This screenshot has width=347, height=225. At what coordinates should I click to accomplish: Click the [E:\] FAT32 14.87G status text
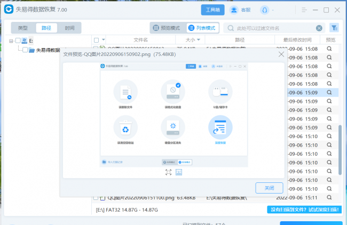(x=127, y=210)
